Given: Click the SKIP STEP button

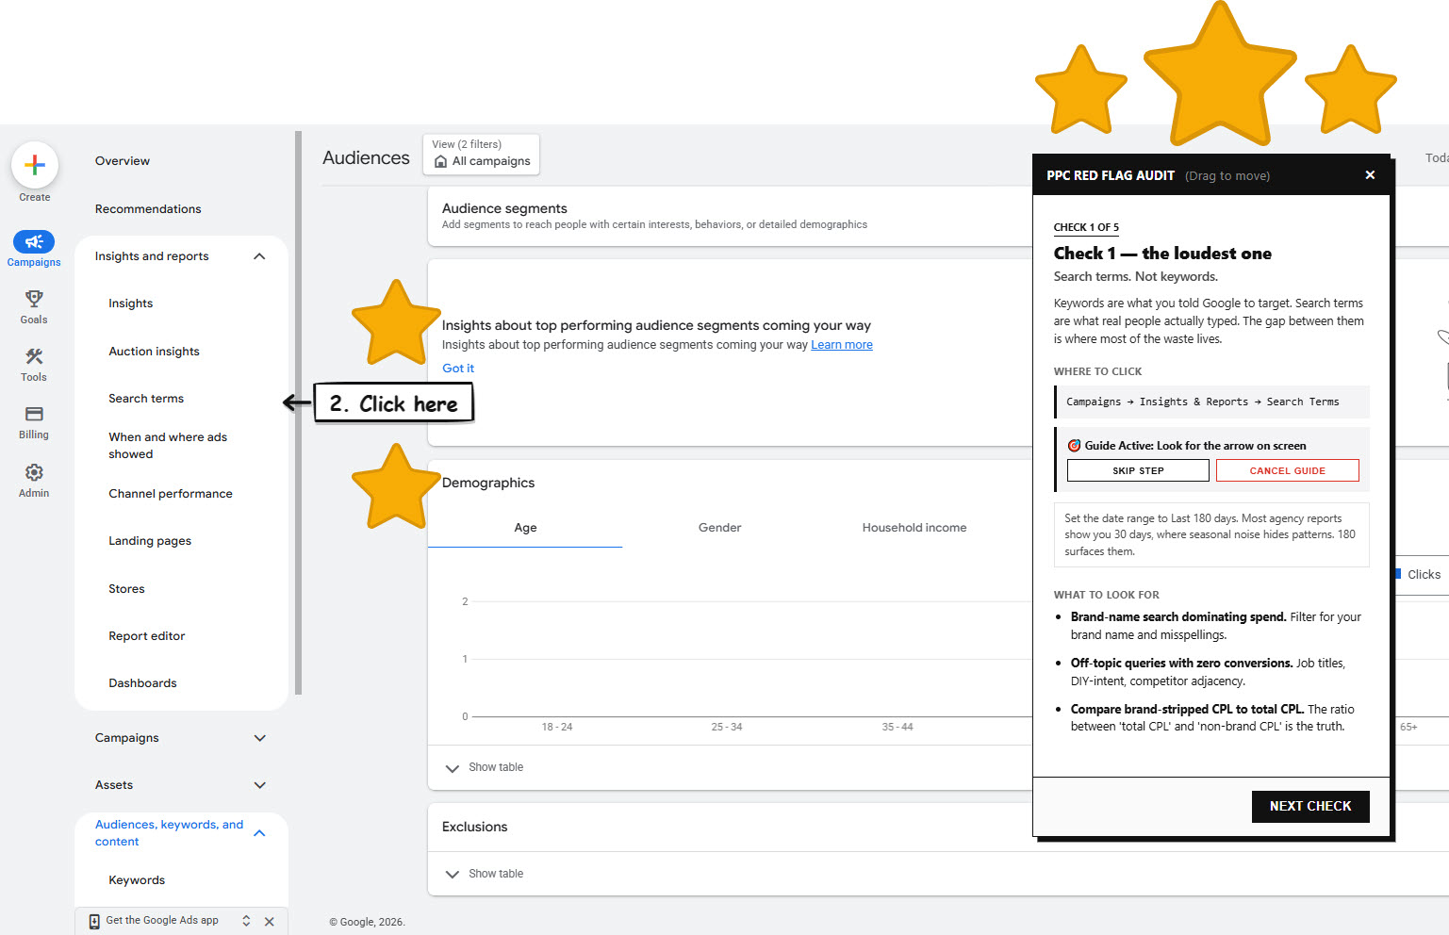Looking at the screenshot, I should pyautogui.click(x=1138, y=470).
